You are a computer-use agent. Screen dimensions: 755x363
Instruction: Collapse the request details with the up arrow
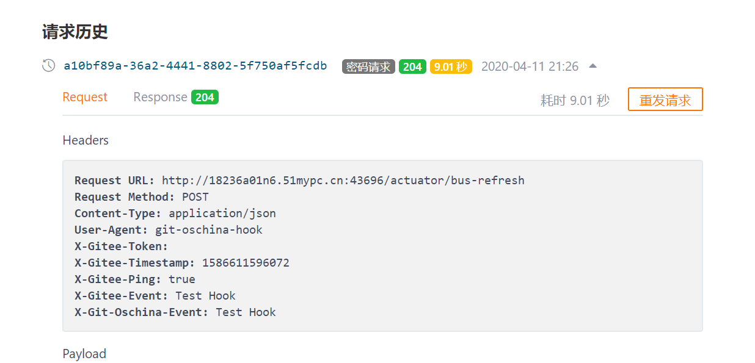(x=593, y=65)
